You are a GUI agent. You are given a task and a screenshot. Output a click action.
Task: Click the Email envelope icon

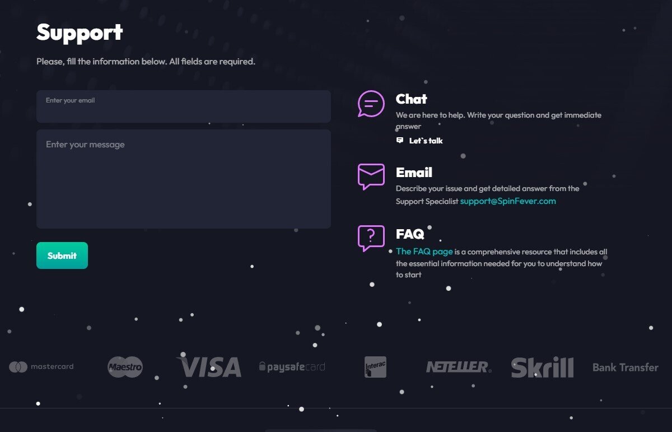[x=371, y=176]
